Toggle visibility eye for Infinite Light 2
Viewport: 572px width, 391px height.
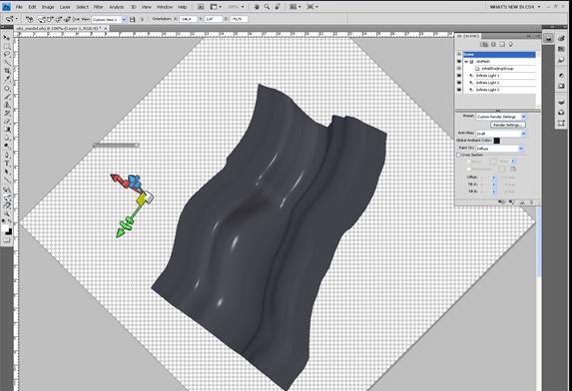[x=459, y=83]
